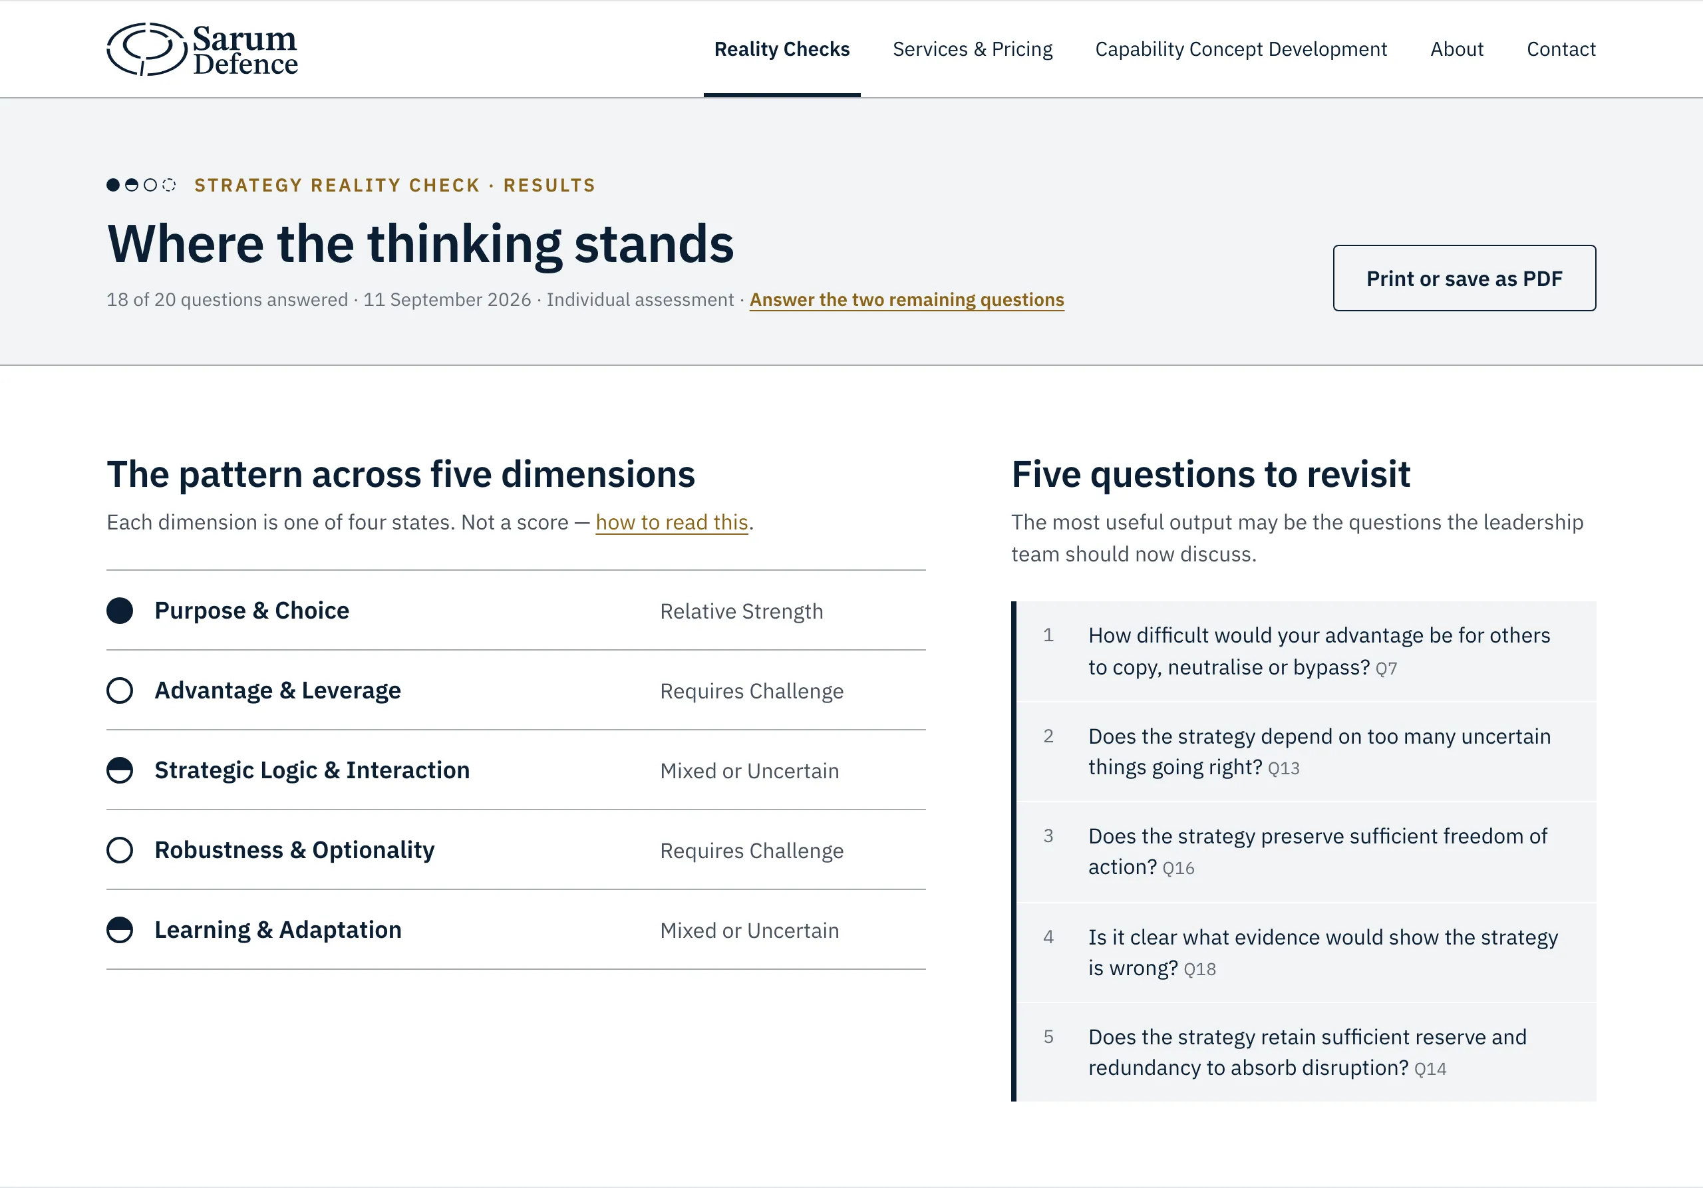Click the half-filled circle beside Learning & Adaptation
This screenshot has height=1188, width=1703.
120,930
